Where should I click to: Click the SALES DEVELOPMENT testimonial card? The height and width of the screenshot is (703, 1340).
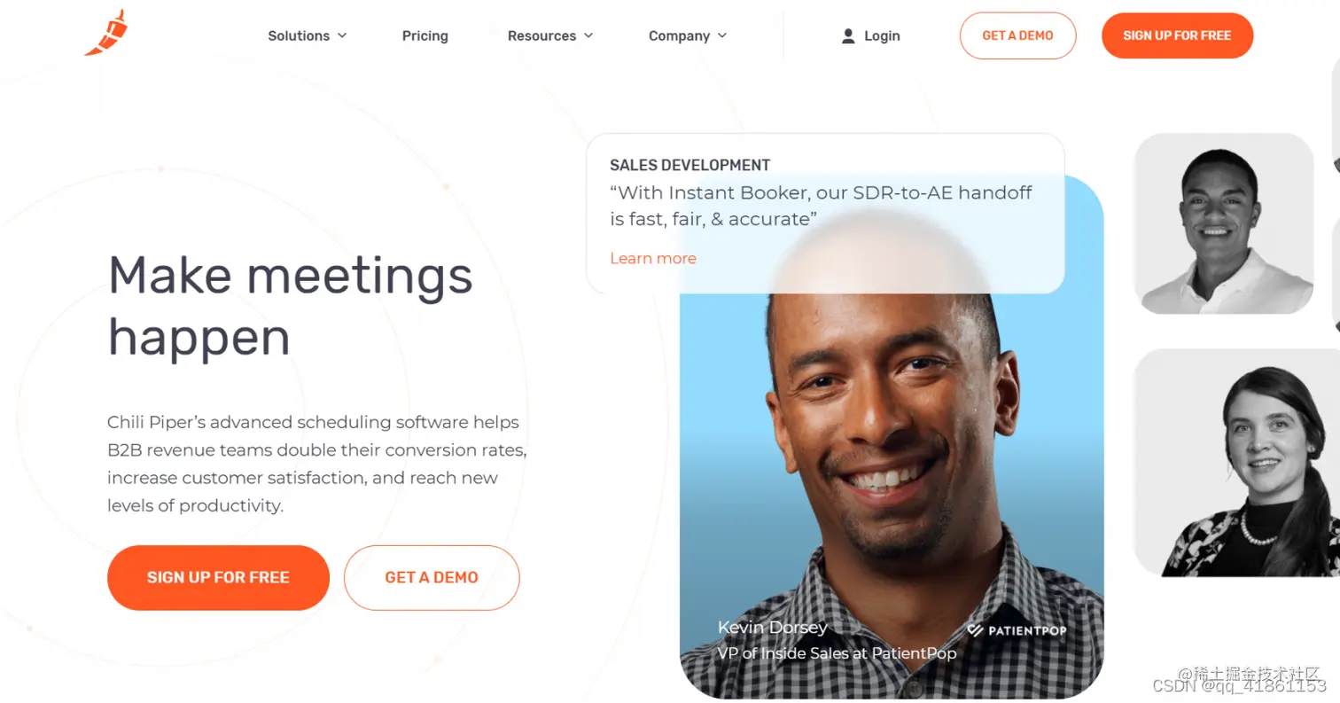825,214
